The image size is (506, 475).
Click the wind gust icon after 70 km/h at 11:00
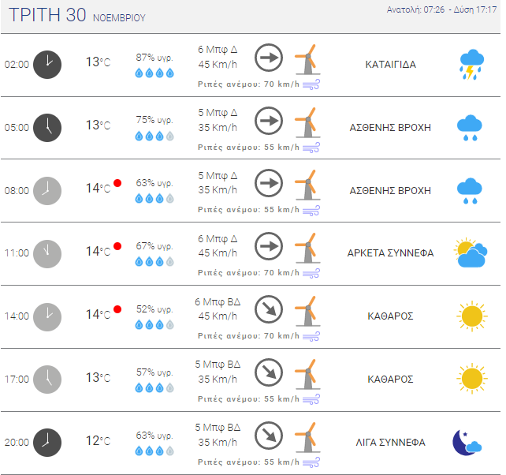[x=311, y=273]
